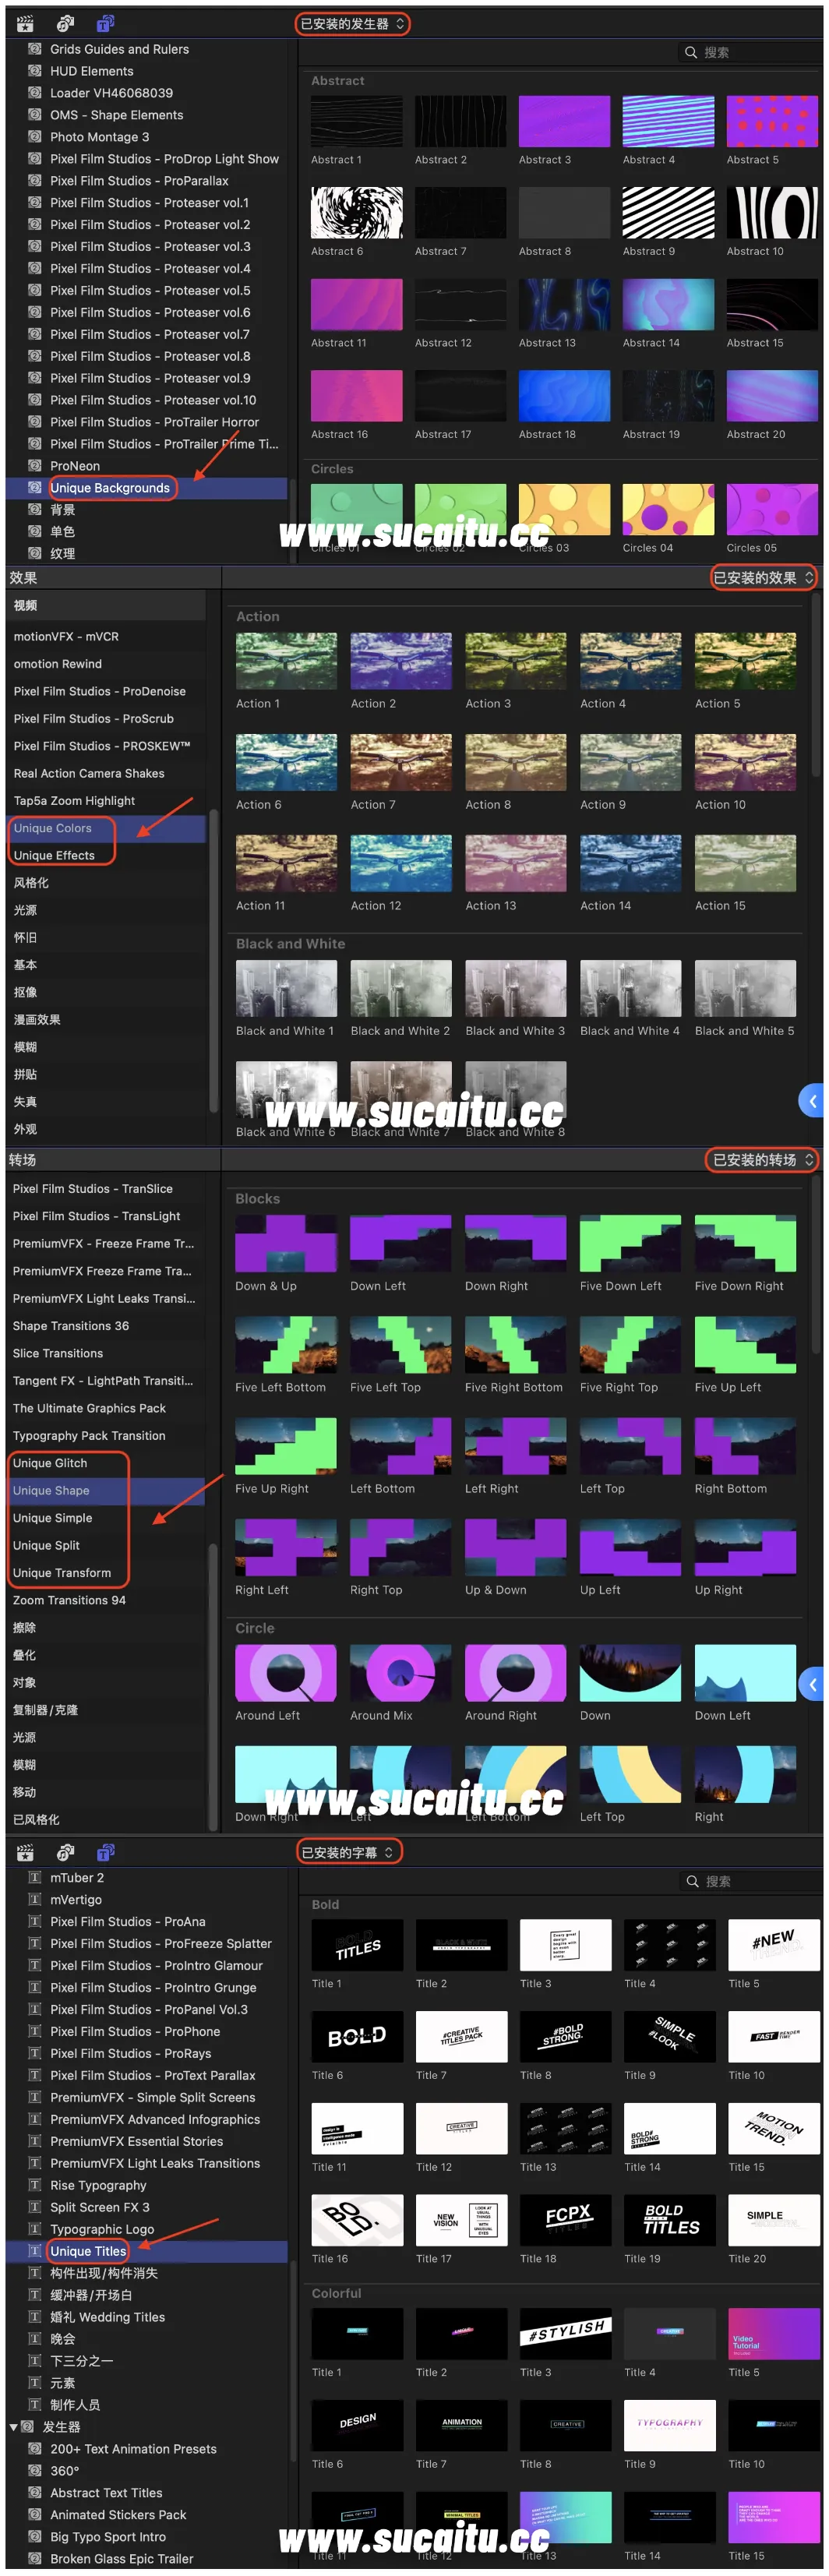Select the Black and White 3 effect thumbnail
The height and width of the screenshot is (2576, 829).
coord(516,988)
